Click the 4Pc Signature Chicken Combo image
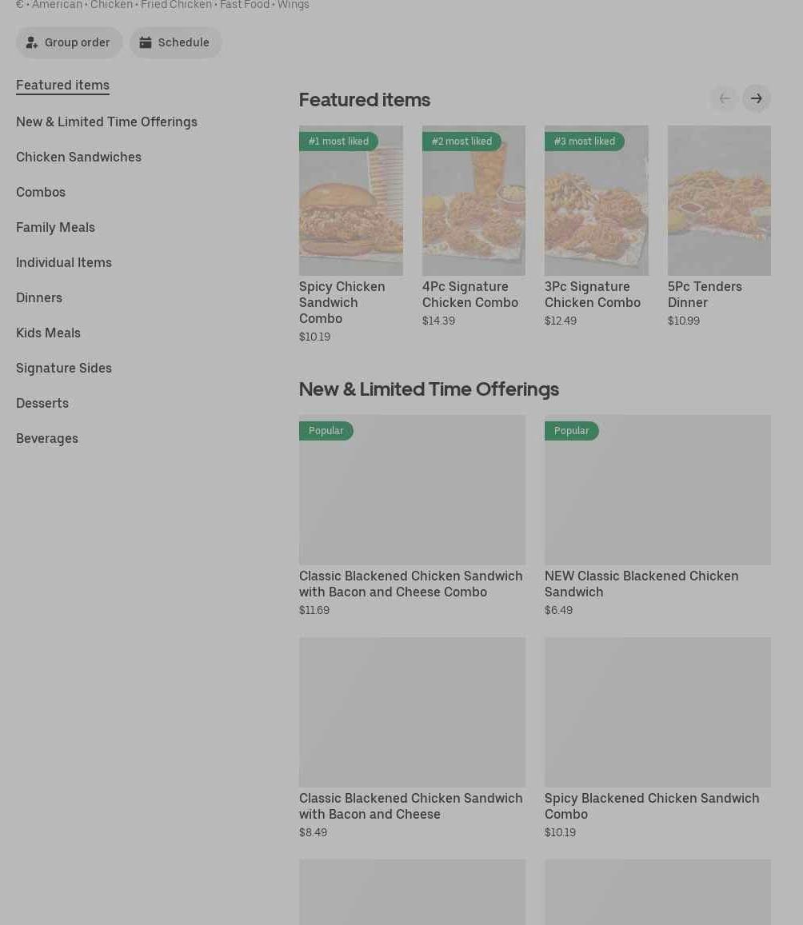Screen dimensions: 803x925 point(473,201)
